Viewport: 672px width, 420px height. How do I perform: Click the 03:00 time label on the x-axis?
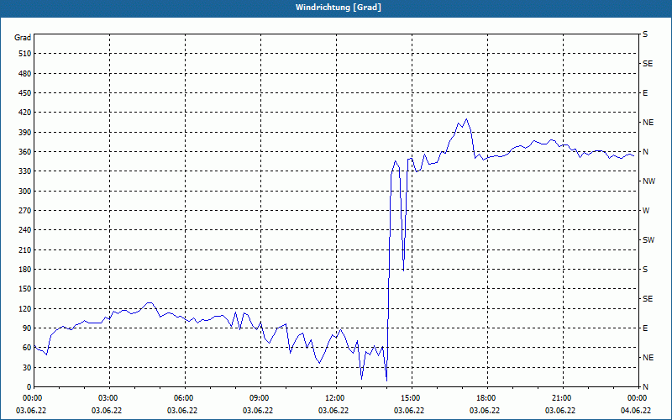[x=108, y=398]
